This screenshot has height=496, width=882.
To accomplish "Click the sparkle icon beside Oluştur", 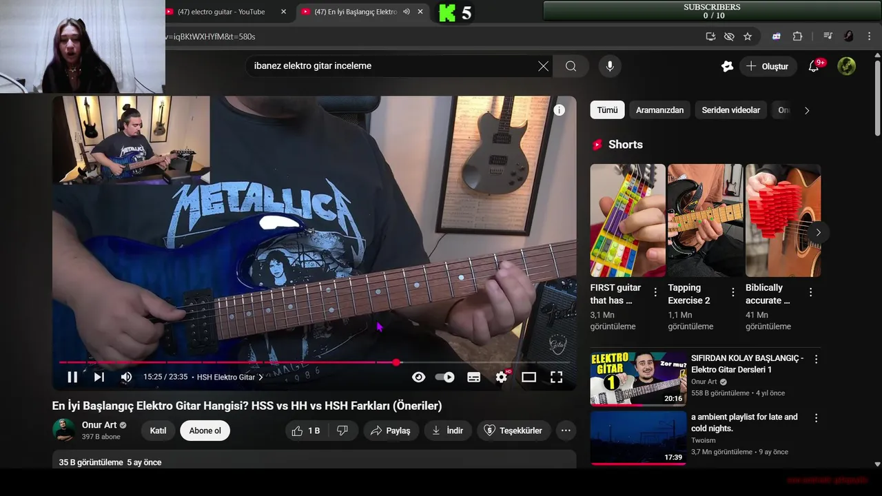I will (x=727, y=66).
